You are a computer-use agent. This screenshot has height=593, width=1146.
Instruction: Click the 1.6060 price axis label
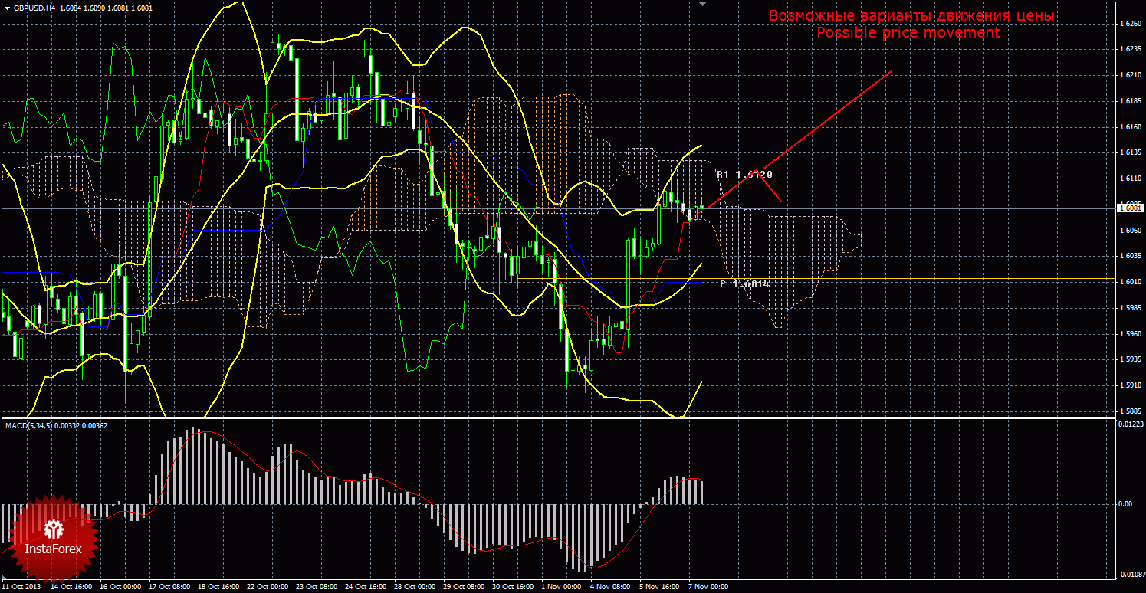[1129, 231]
